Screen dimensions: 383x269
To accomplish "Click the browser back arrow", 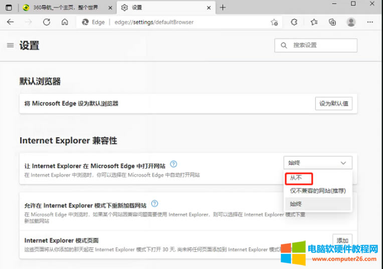I will pyautogui.click(x=10, y=22).
